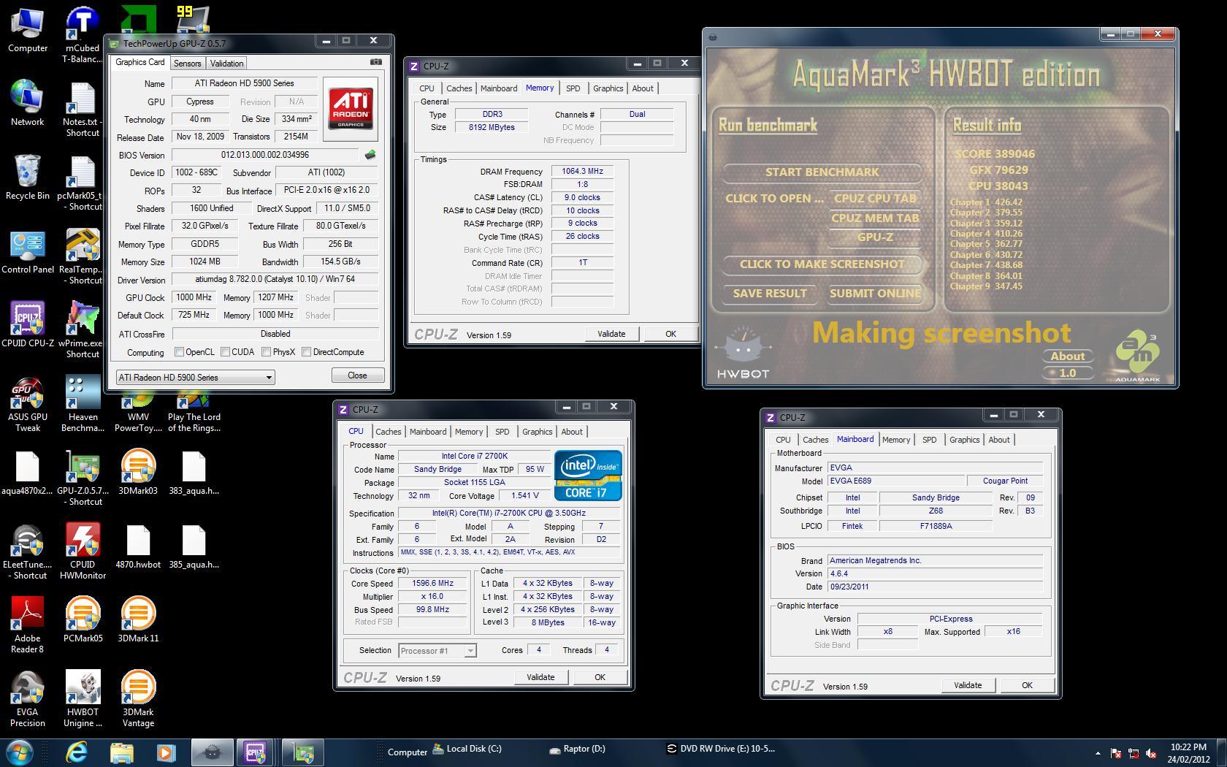Switch to GPU-Z Sensors tab
This screenshot has height=767, width=1227.
(187, 64)
